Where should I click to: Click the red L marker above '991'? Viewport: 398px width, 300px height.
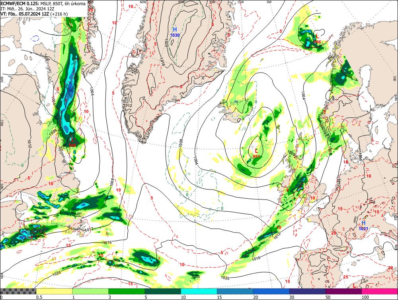[x=256, y=151]
